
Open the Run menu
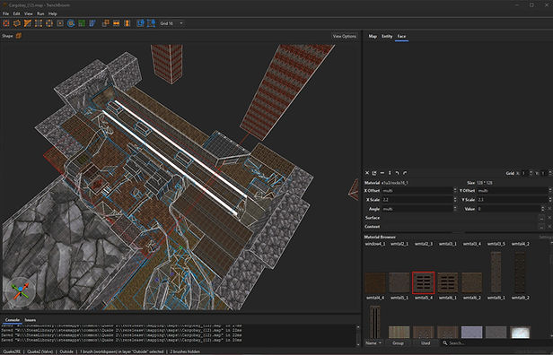coord(40,13)
